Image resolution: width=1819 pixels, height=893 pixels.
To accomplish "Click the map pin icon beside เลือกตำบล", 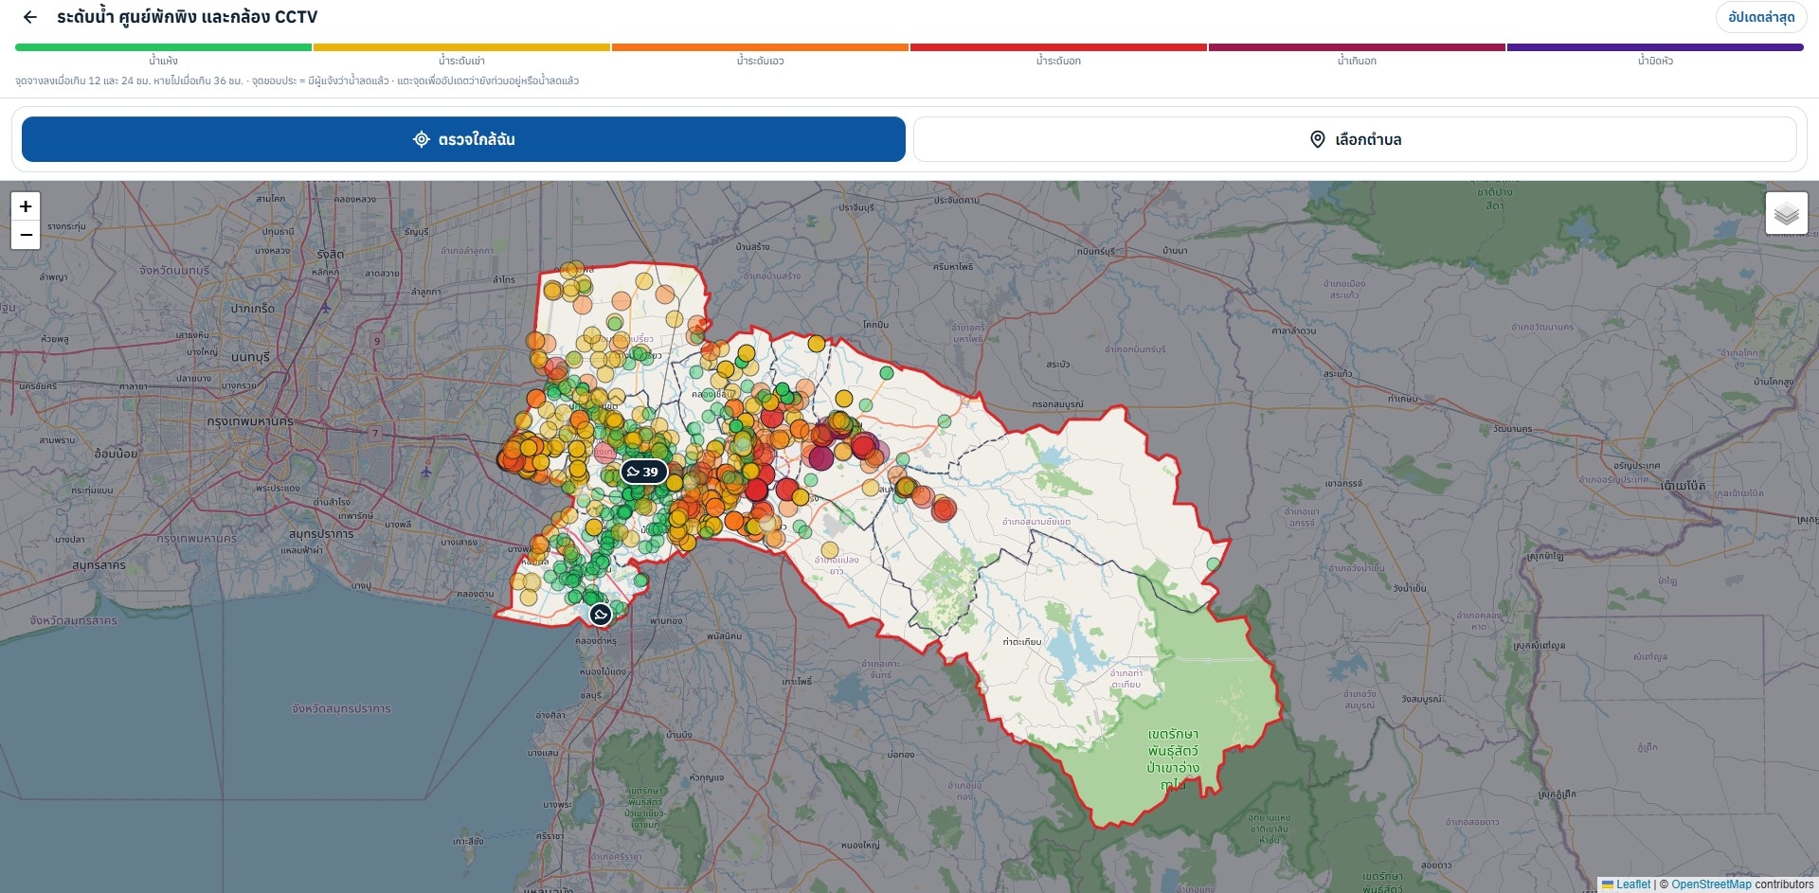I will (1317, 139).
